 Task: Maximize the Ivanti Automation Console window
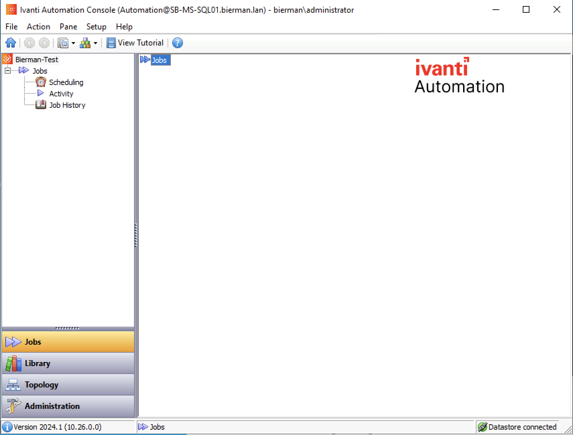526,10
